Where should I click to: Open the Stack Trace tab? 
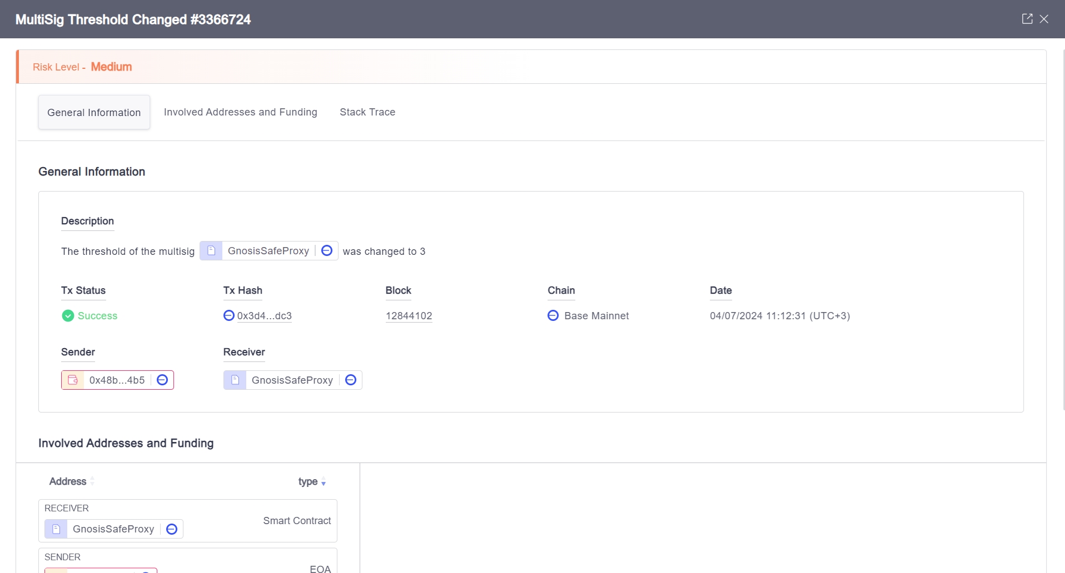click(367, 112)
